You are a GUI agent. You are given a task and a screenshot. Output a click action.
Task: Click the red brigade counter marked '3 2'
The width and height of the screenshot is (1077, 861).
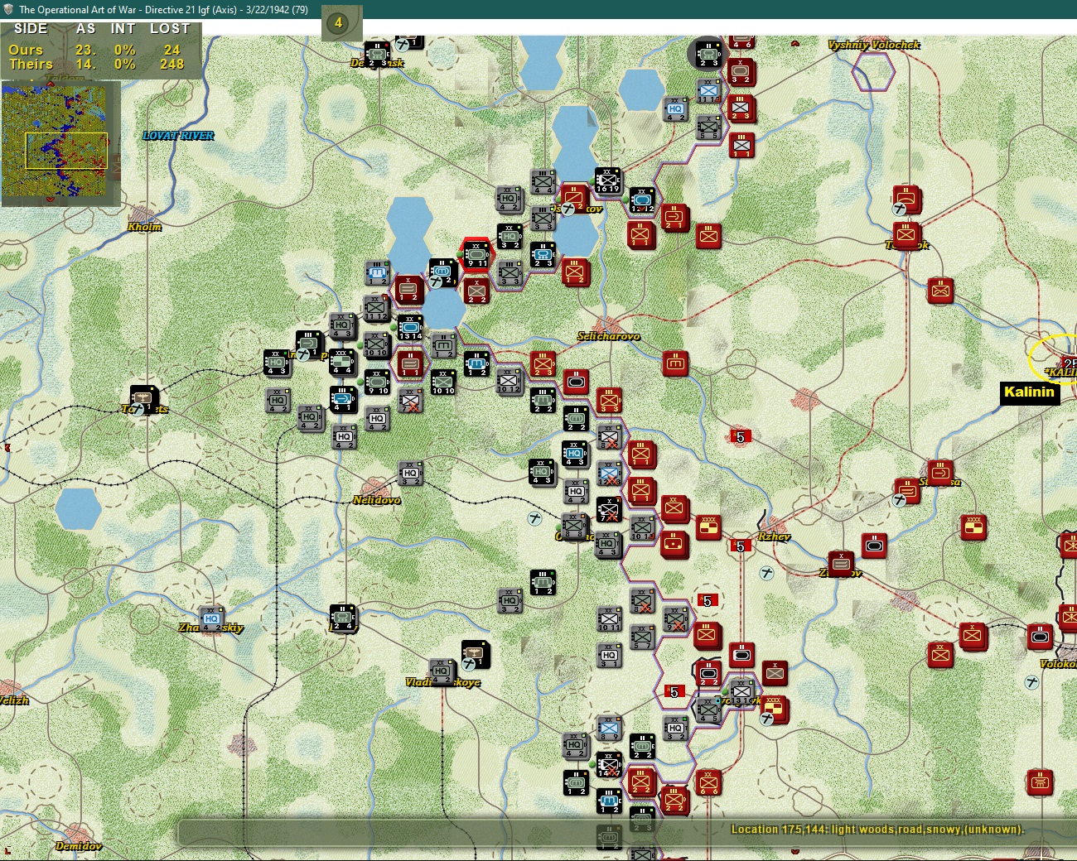(741, 72)
